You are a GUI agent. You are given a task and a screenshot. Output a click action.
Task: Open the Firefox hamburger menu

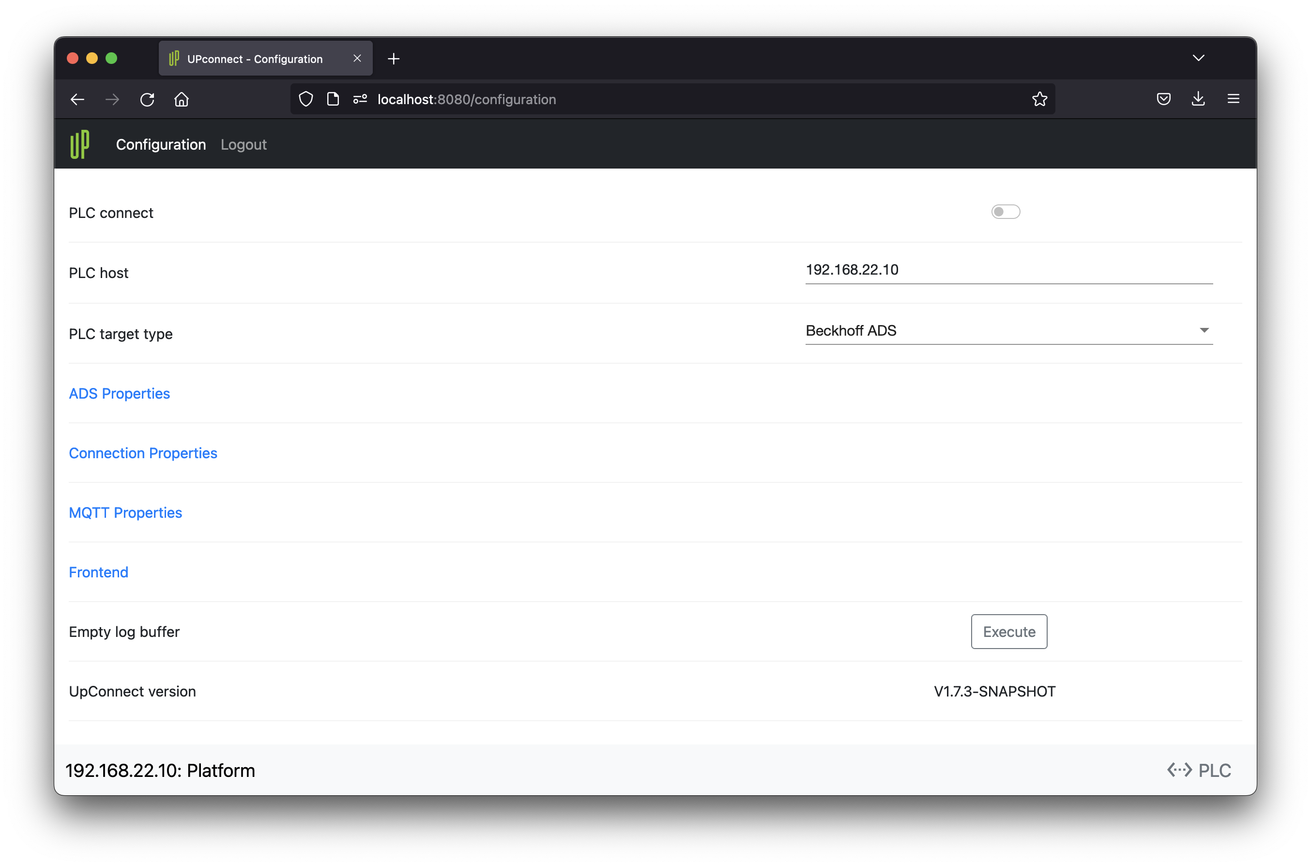pos(1233,99)
